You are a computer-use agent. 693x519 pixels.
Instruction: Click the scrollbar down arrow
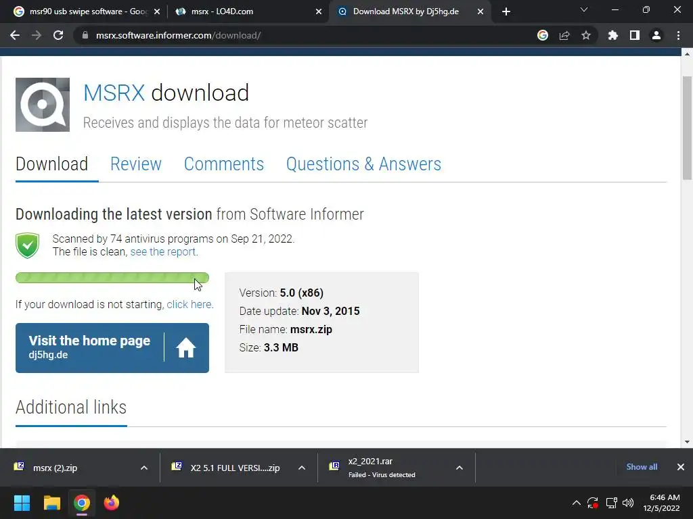click(x=687, y=442)
